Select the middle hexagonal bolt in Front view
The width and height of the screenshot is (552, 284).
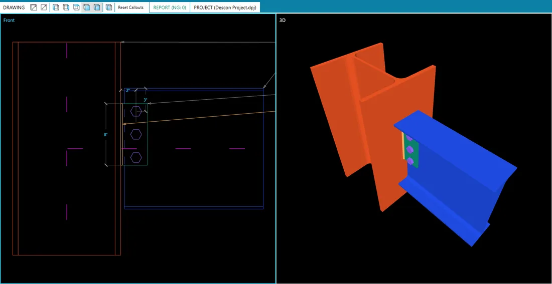point(136,134)
